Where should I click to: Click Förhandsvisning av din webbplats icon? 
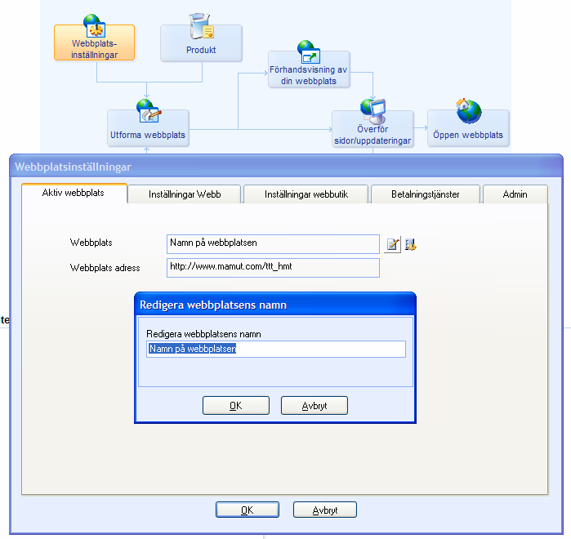pyautogui.click(x=309, y=52)
